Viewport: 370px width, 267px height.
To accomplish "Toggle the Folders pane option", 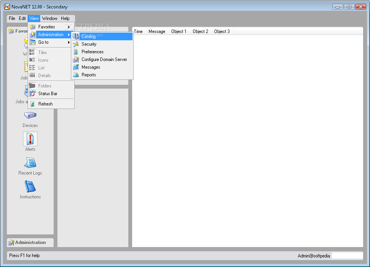I will coord(51,86).
